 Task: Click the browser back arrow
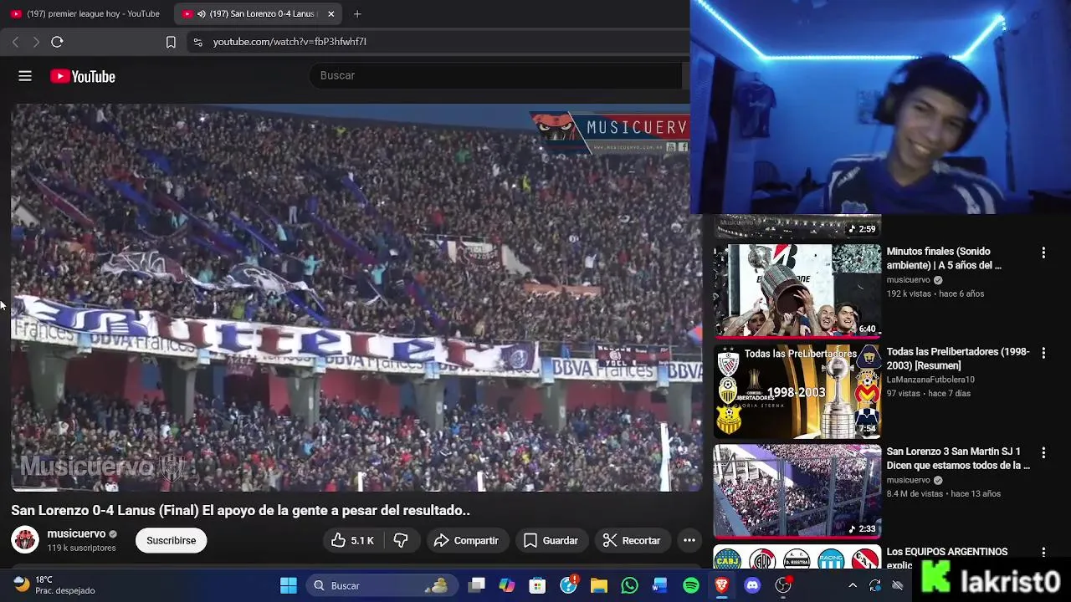pyautogui.click(x=15, y=42)
